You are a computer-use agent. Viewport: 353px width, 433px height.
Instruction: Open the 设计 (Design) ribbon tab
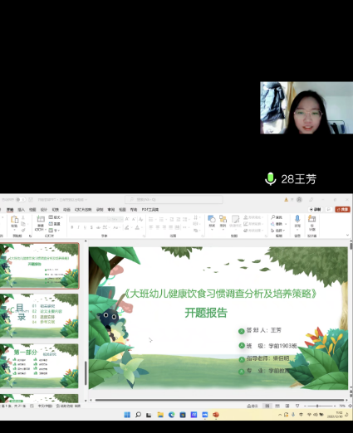[44, 210]
